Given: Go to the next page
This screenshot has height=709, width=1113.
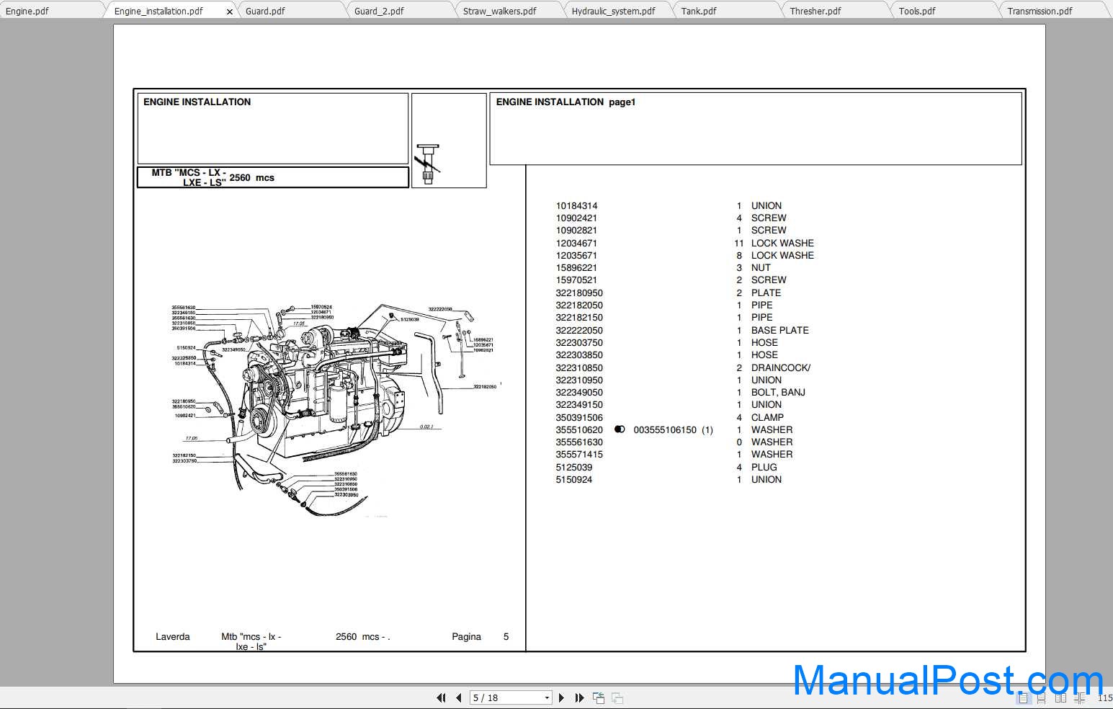Looking at the screenshot, I should coord(562,697).
